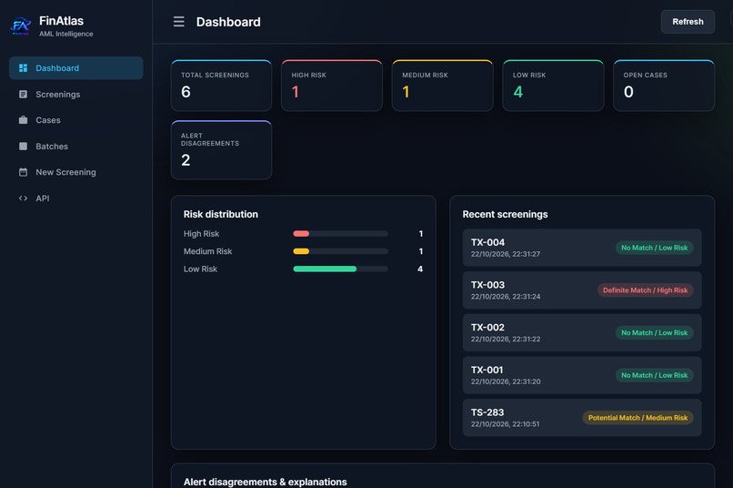The image size is (733, 488).
Task: Click TX-001's No Match / Low Risk badge
Action: pos(655,376)
